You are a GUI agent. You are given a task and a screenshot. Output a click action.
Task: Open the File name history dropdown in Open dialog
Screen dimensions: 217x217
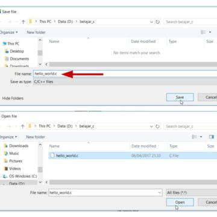click(x=160, y=193)
